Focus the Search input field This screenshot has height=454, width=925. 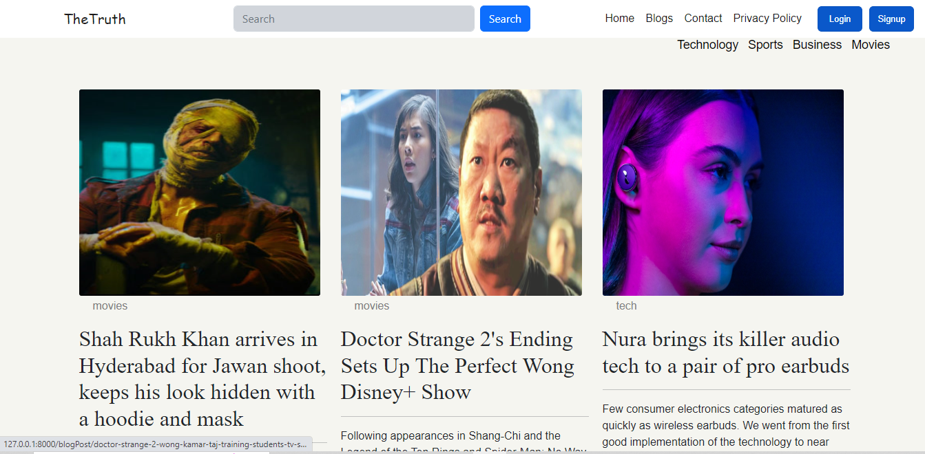tap(354, 19)
